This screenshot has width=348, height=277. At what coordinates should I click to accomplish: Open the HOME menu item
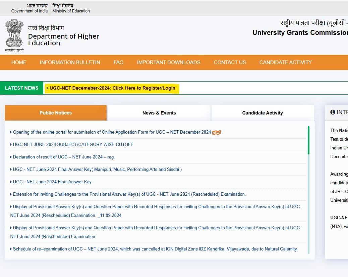(19, 62)
